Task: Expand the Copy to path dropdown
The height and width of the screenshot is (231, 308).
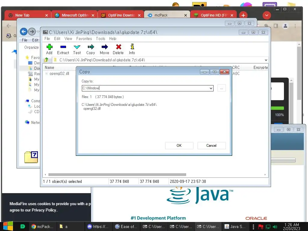Action: [x=211, y=88]
